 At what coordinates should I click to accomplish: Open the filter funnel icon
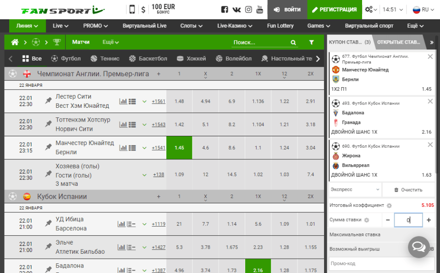coord(312,42)
